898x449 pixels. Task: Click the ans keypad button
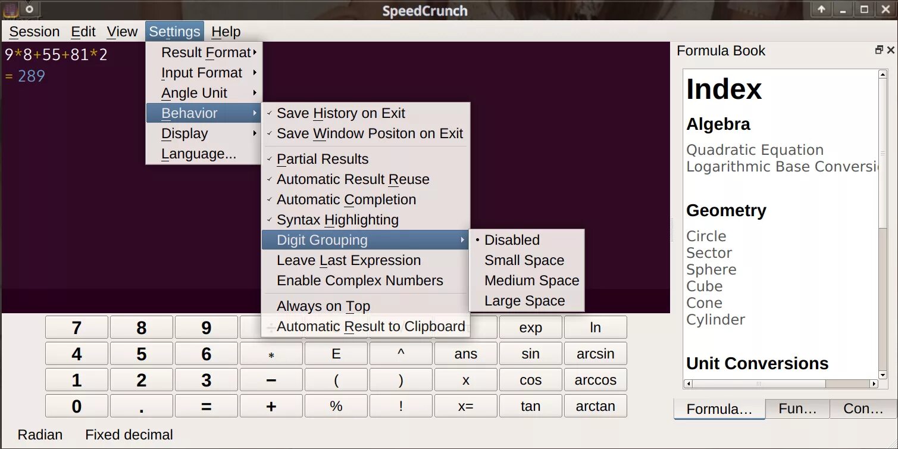[x=466, y=354]
